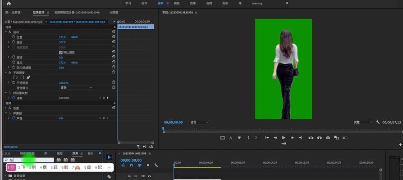The image size is (403, 180).
Task: Reset the 混合模式 parameter
Action: tap(114, 87)
